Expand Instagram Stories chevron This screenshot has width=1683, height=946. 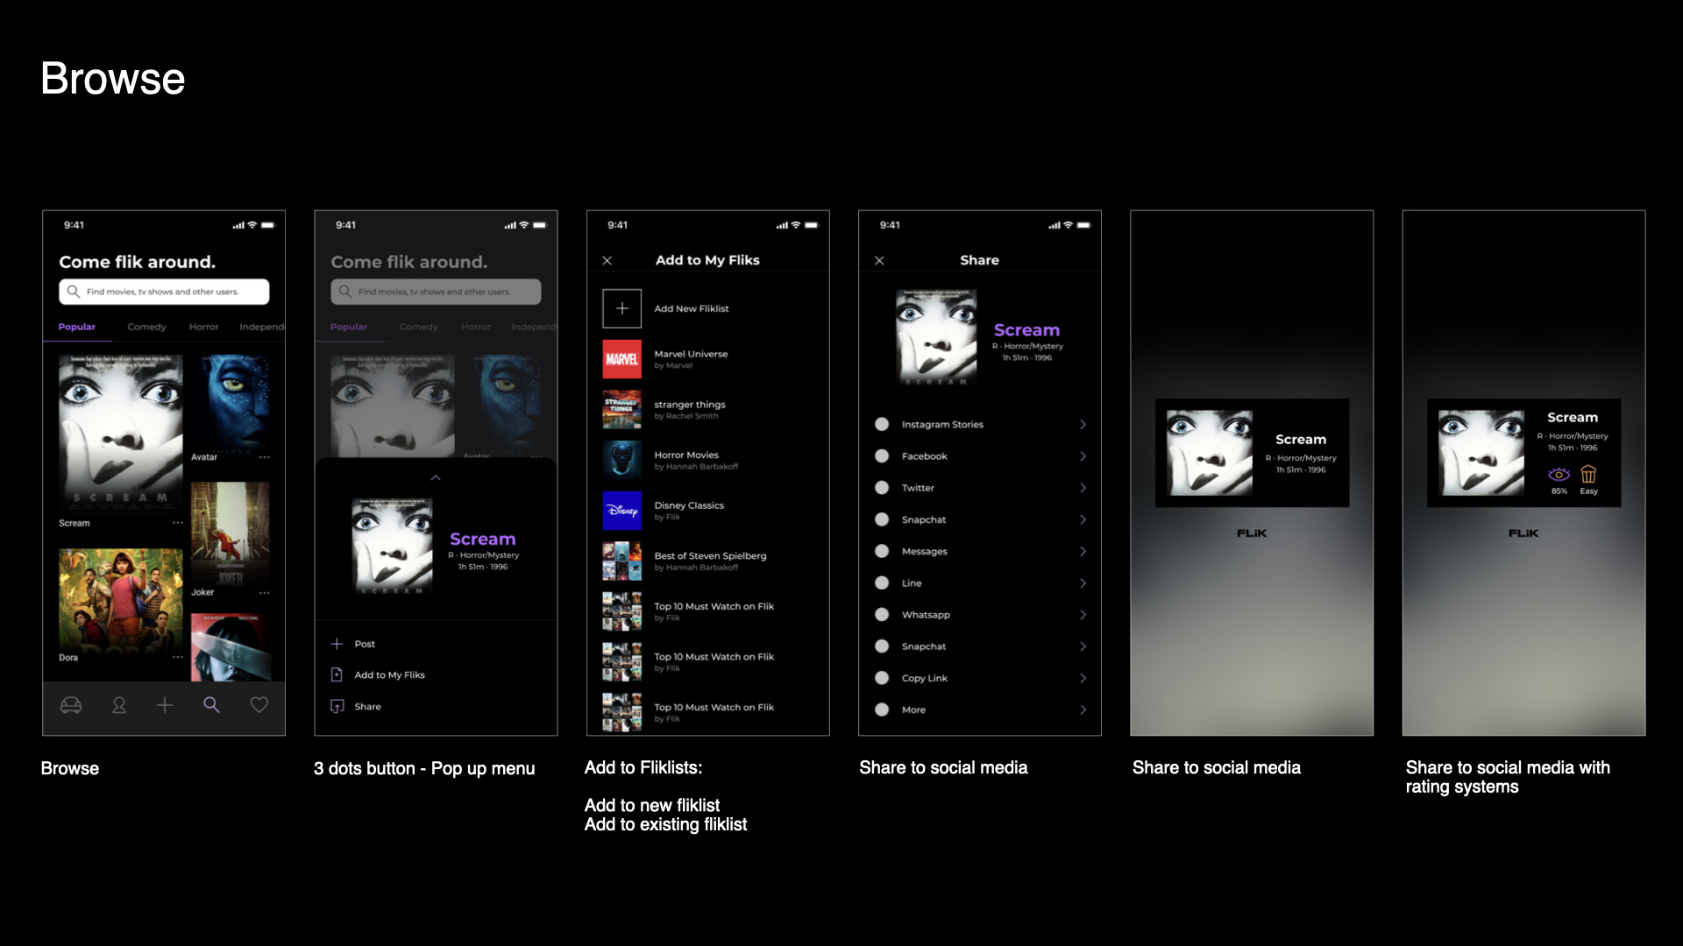(x=1083, y=425)
